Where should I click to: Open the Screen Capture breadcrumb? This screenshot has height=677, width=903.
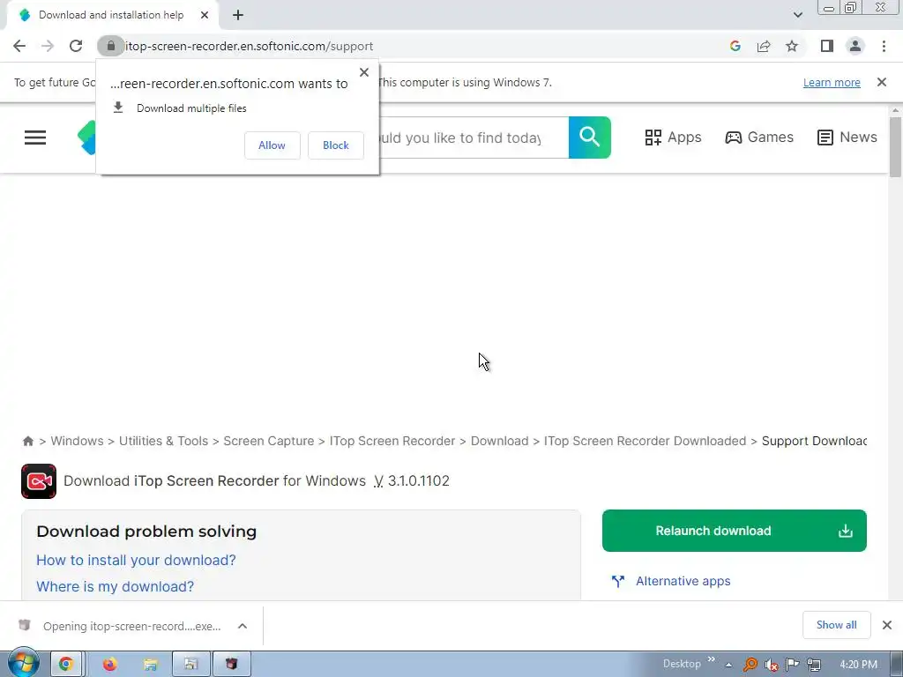point(269,441)
